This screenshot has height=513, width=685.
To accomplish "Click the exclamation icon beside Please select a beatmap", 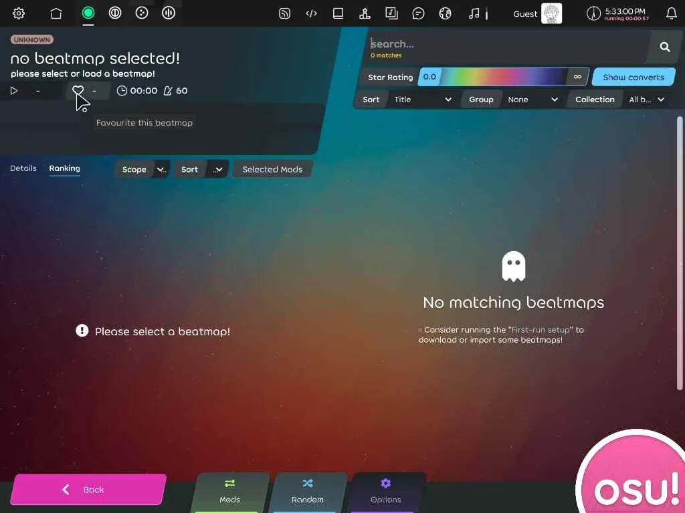I will tap(82, 331).
